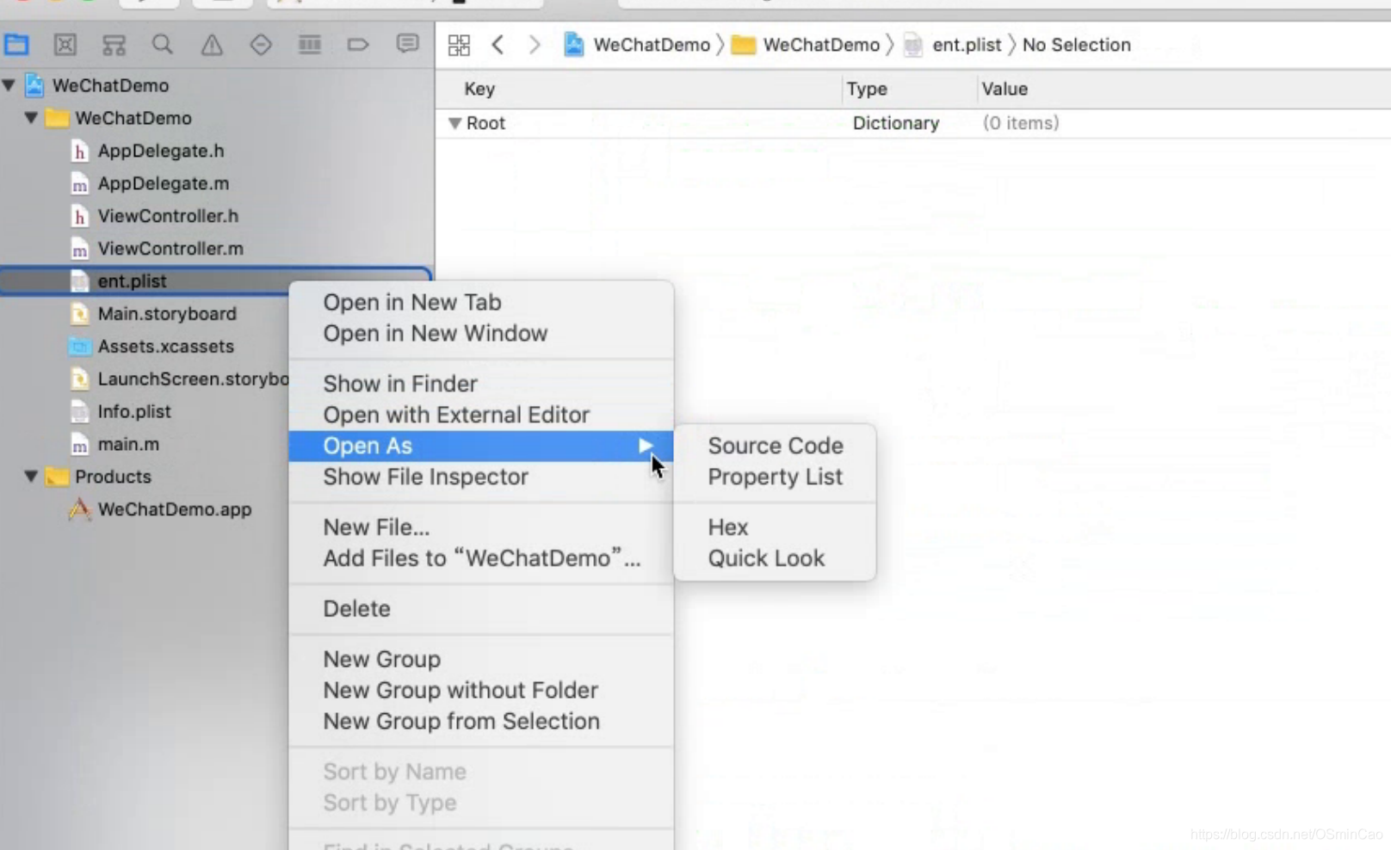The height and width of the screenshot is (850, 1391).
Task: Open as Hex
Action: pos(775,527)
